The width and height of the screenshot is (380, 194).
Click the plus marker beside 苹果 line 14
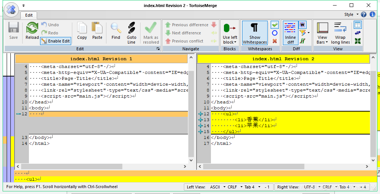[x=201, y=126]
